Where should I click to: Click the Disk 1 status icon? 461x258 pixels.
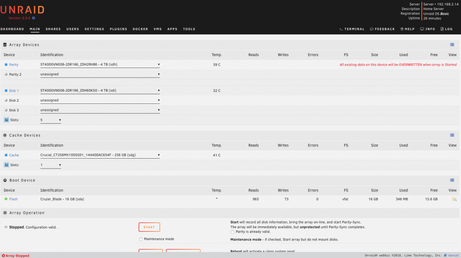point(6,91)
